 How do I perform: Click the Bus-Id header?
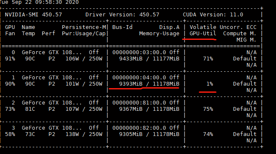coord(122,27)
